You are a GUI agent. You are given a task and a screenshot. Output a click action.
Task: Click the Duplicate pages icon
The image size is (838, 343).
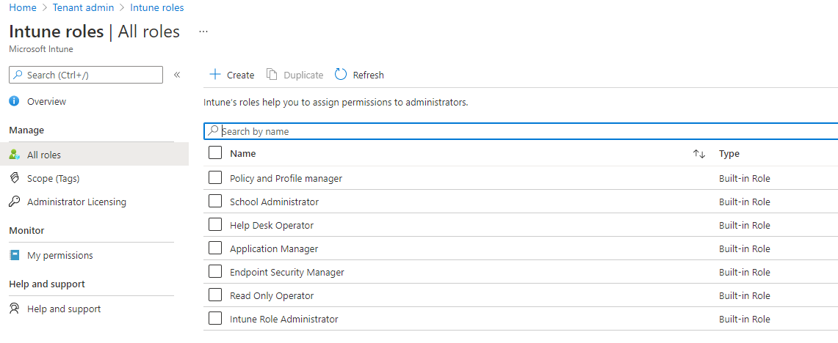point(272,75)
